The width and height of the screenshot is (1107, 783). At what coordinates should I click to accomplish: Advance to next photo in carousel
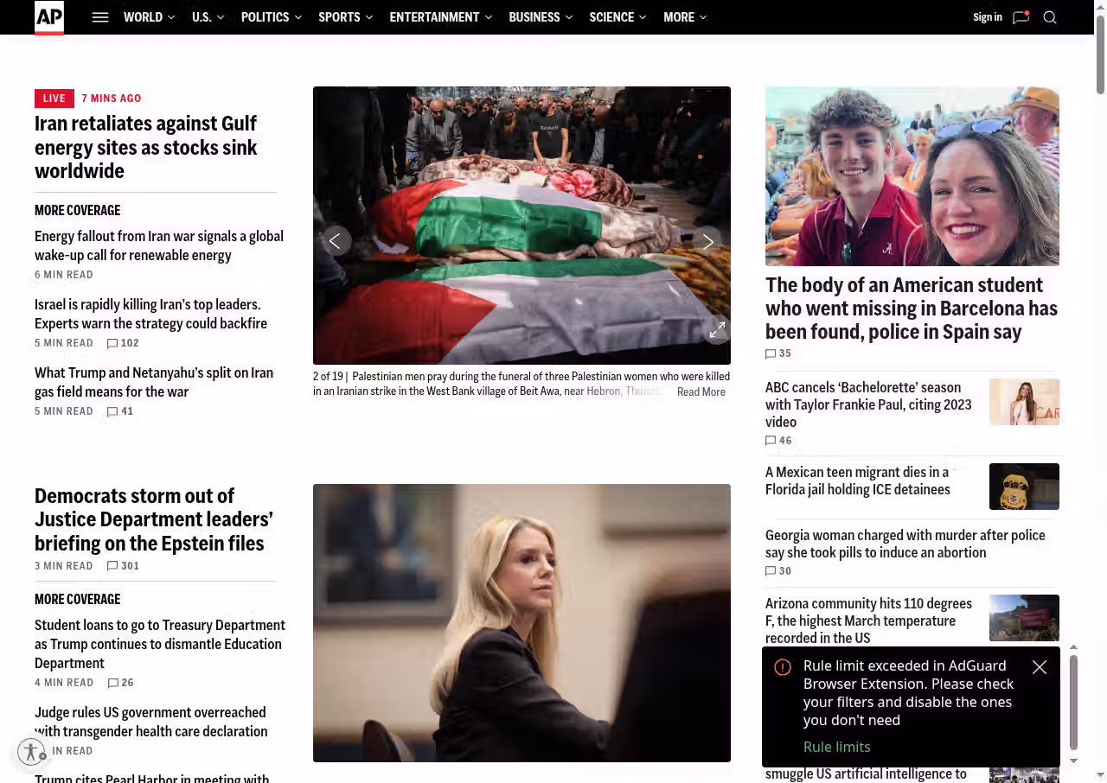click(707, 241)
